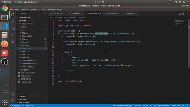190x107 pixels.
Task: Click the master branch in status bar
Action: coord(16,106)
